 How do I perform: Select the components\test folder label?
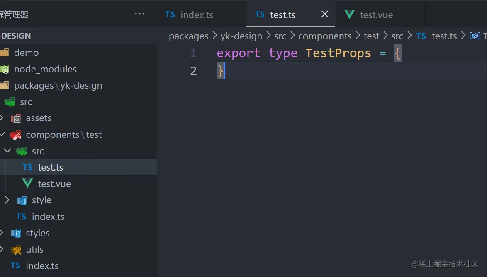click(x=63, y=135)
